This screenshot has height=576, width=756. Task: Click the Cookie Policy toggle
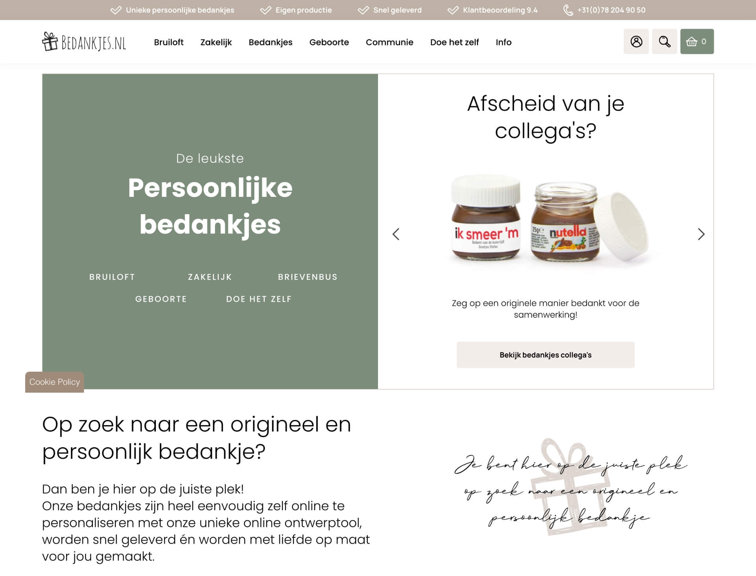(x=54, y=382)
